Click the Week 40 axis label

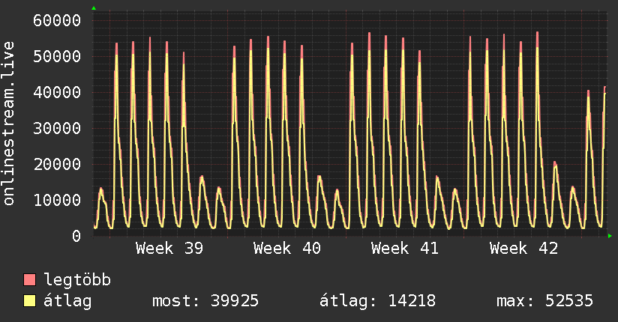tap(287, 249)
